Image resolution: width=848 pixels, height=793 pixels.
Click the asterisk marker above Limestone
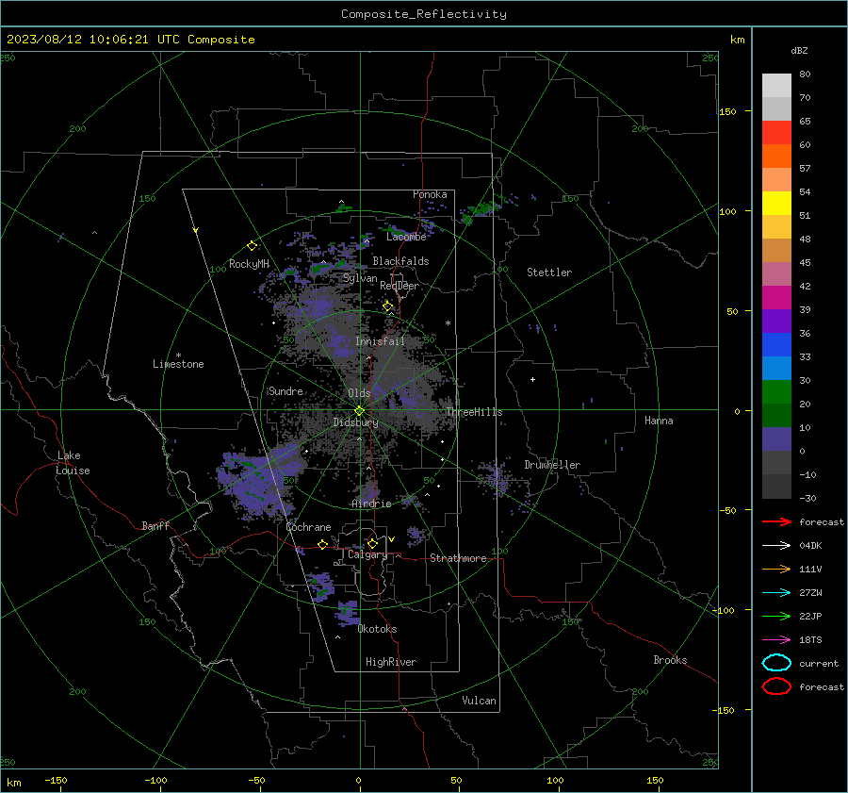tap(178, 355)
